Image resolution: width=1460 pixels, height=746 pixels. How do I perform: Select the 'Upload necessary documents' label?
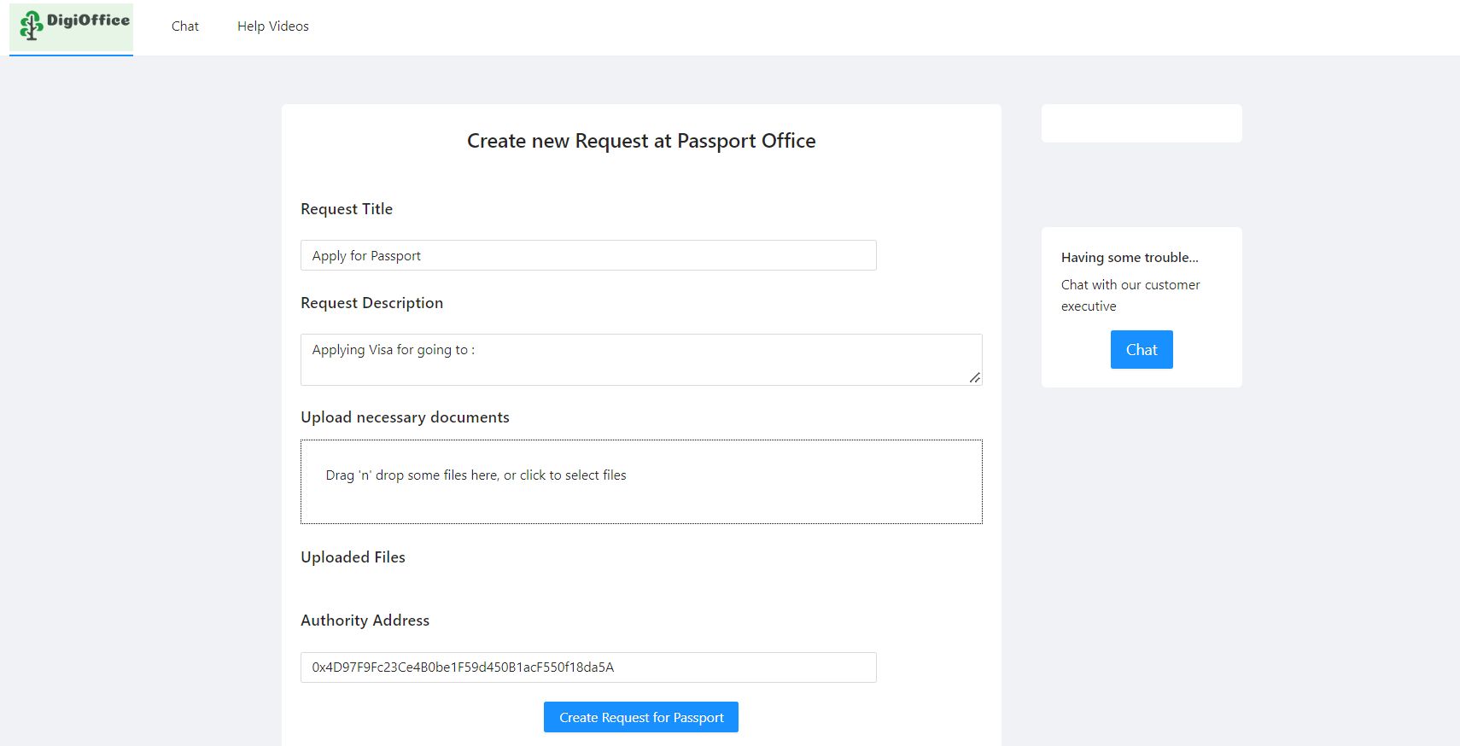[405, 417]
